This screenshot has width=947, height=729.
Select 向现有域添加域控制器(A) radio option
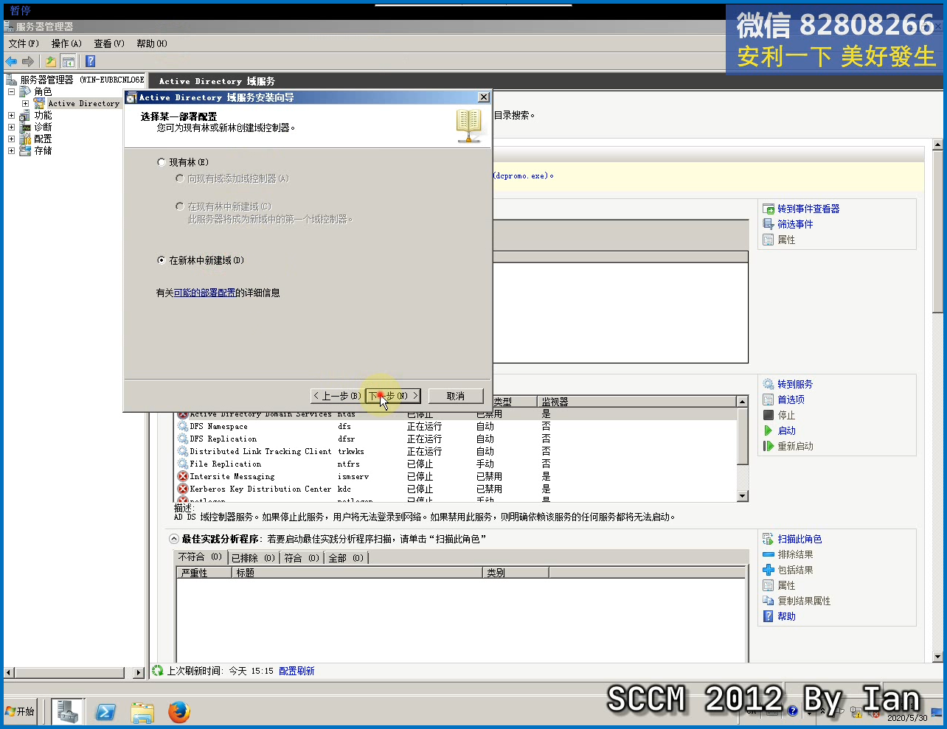coord(179,178)
